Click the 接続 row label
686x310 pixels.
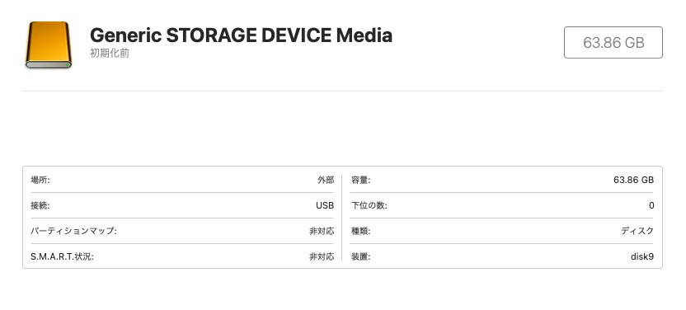(x=40, y=205)
